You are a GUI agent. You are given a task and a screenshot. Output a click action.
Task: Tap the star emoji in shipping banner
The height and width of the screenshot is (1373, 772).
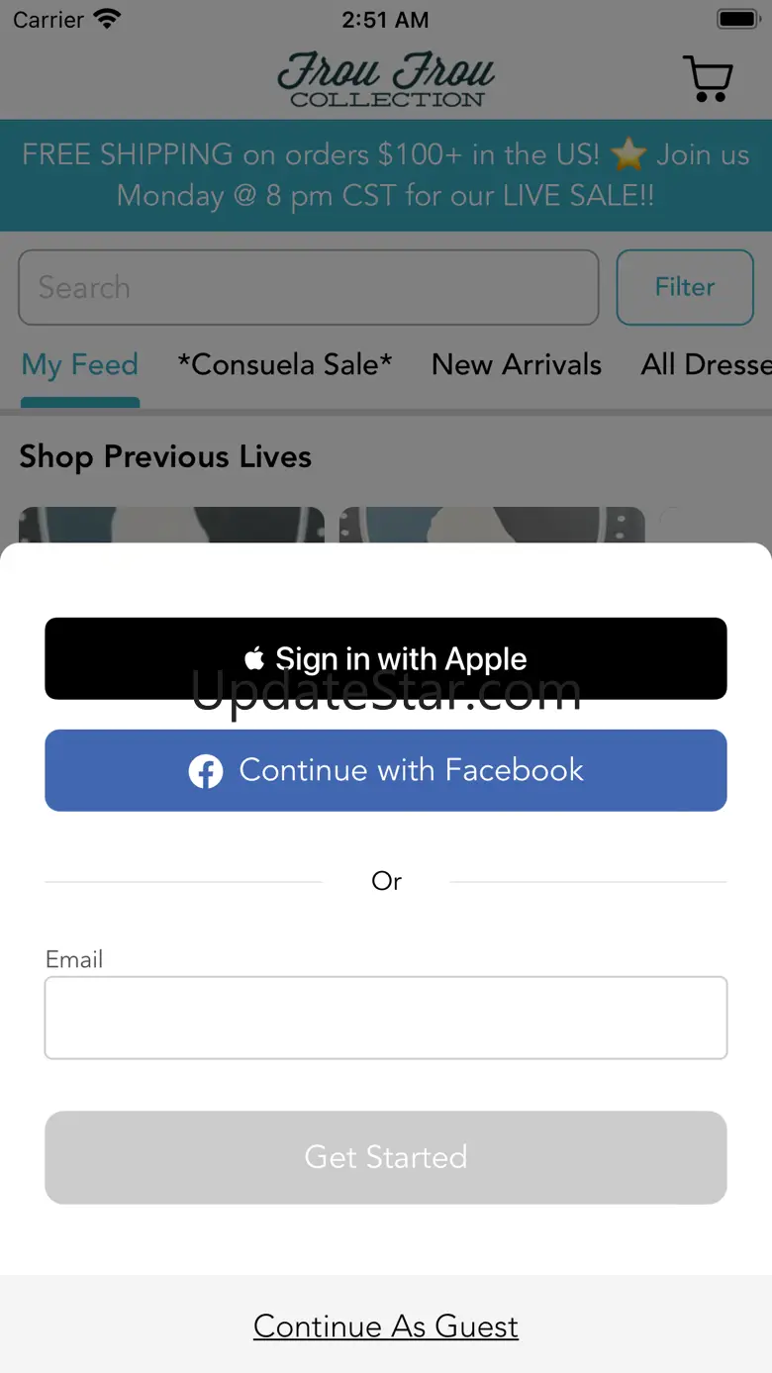[x=628, y=155]
